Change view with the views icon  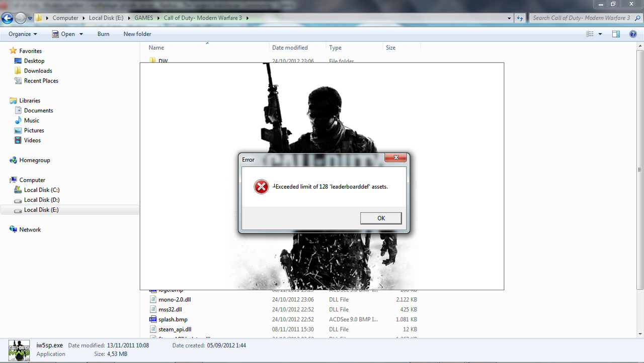coord(590,34)
